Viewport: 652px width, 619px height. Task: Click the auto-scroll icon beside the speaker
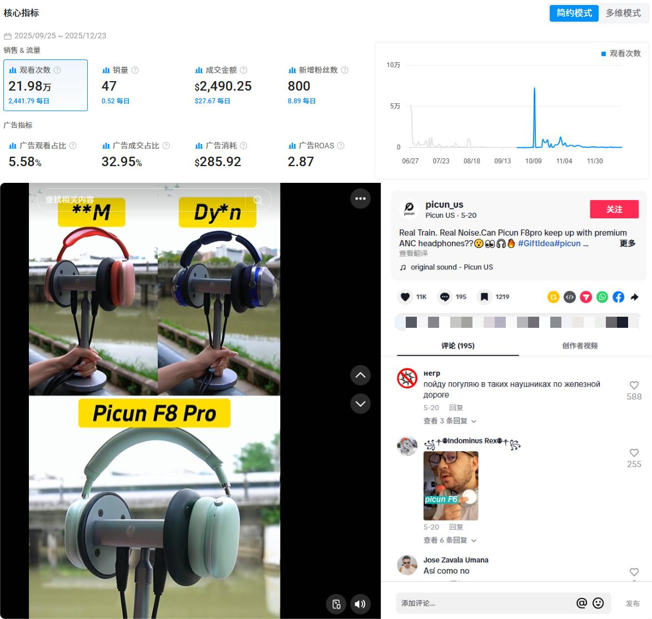pos(336,604)
